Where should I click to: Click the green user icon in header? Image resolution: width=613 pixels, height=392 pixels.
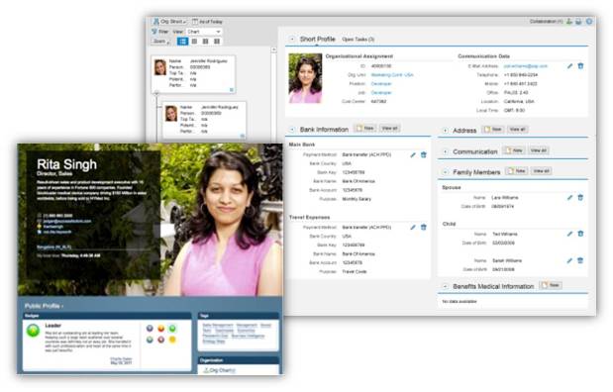tap(569, 21)
